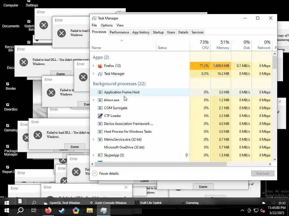Screen dimensions: 289x216
Task: Open the File menu
Action: coord(94,25)
